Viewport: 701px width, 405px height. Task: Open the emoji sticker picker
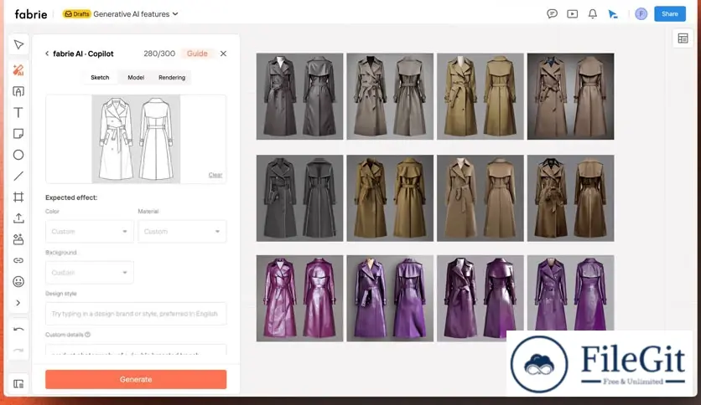(18, 281)
